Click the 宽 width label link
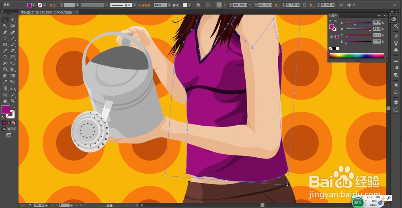Screen dimensions: 402x208 coord(278,5)
